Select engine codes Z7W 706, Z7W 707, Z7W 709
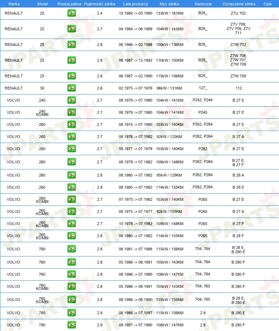The width and height of the screenshot is (279, 331). (238, 60)
